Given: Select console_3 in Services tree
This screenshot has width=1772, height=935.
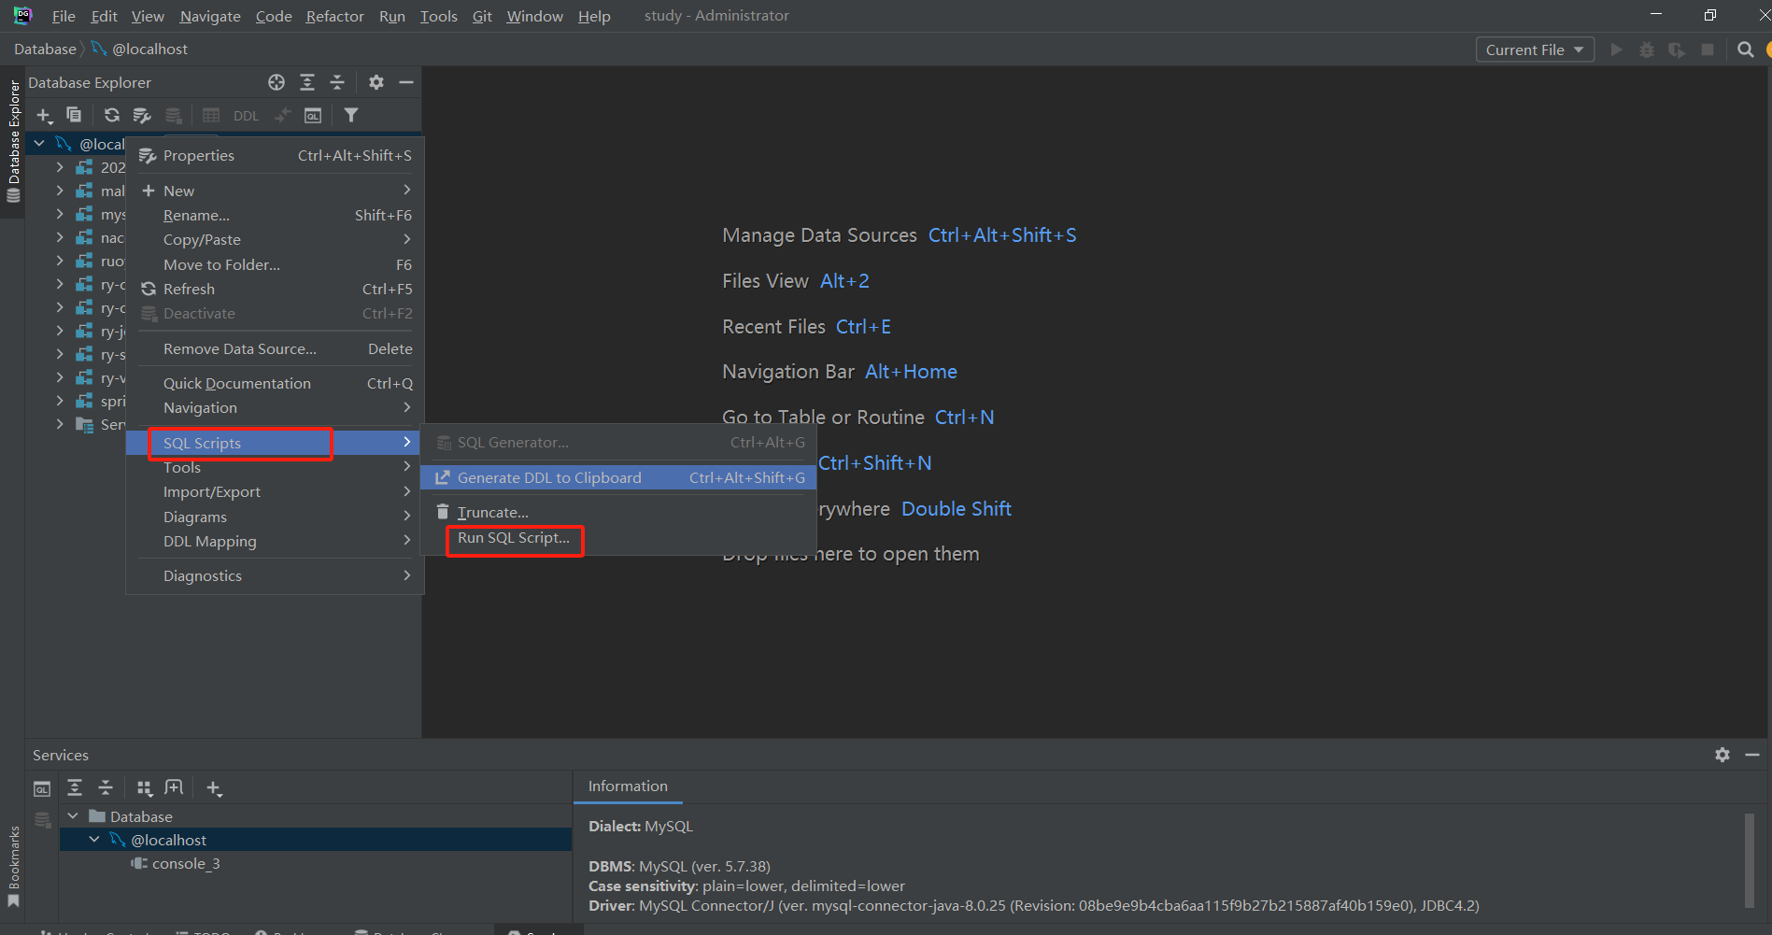Looking at the screenshot, I should (186, 864).
